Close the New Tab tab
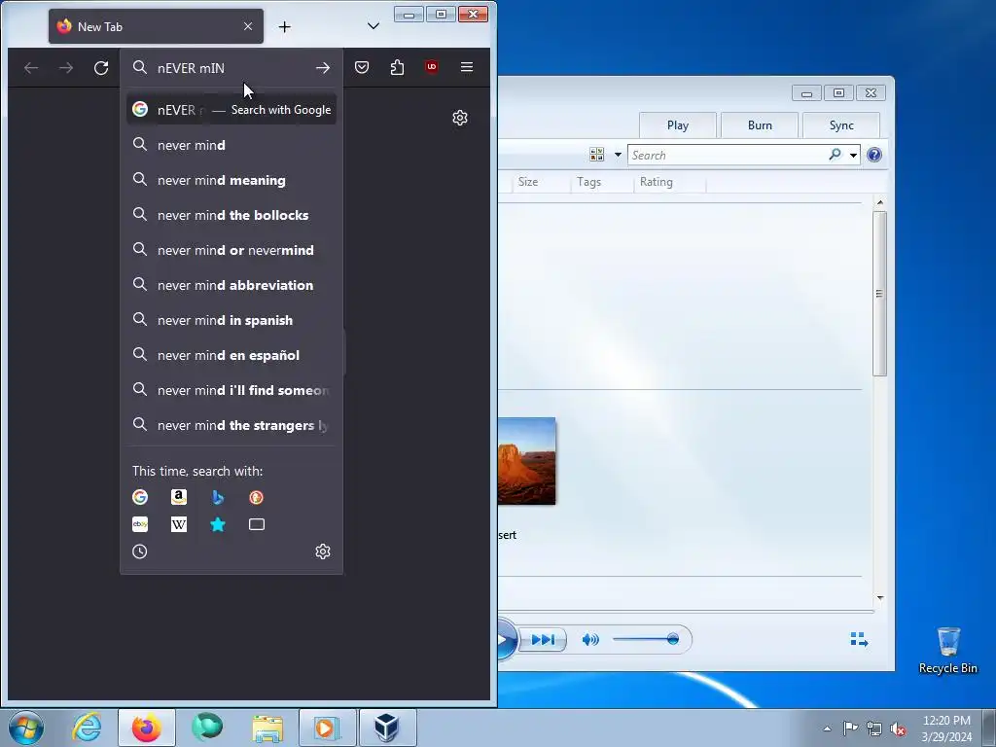Image resolution: width=996 pixels, height=747 pixels. (x=248, y=26)
